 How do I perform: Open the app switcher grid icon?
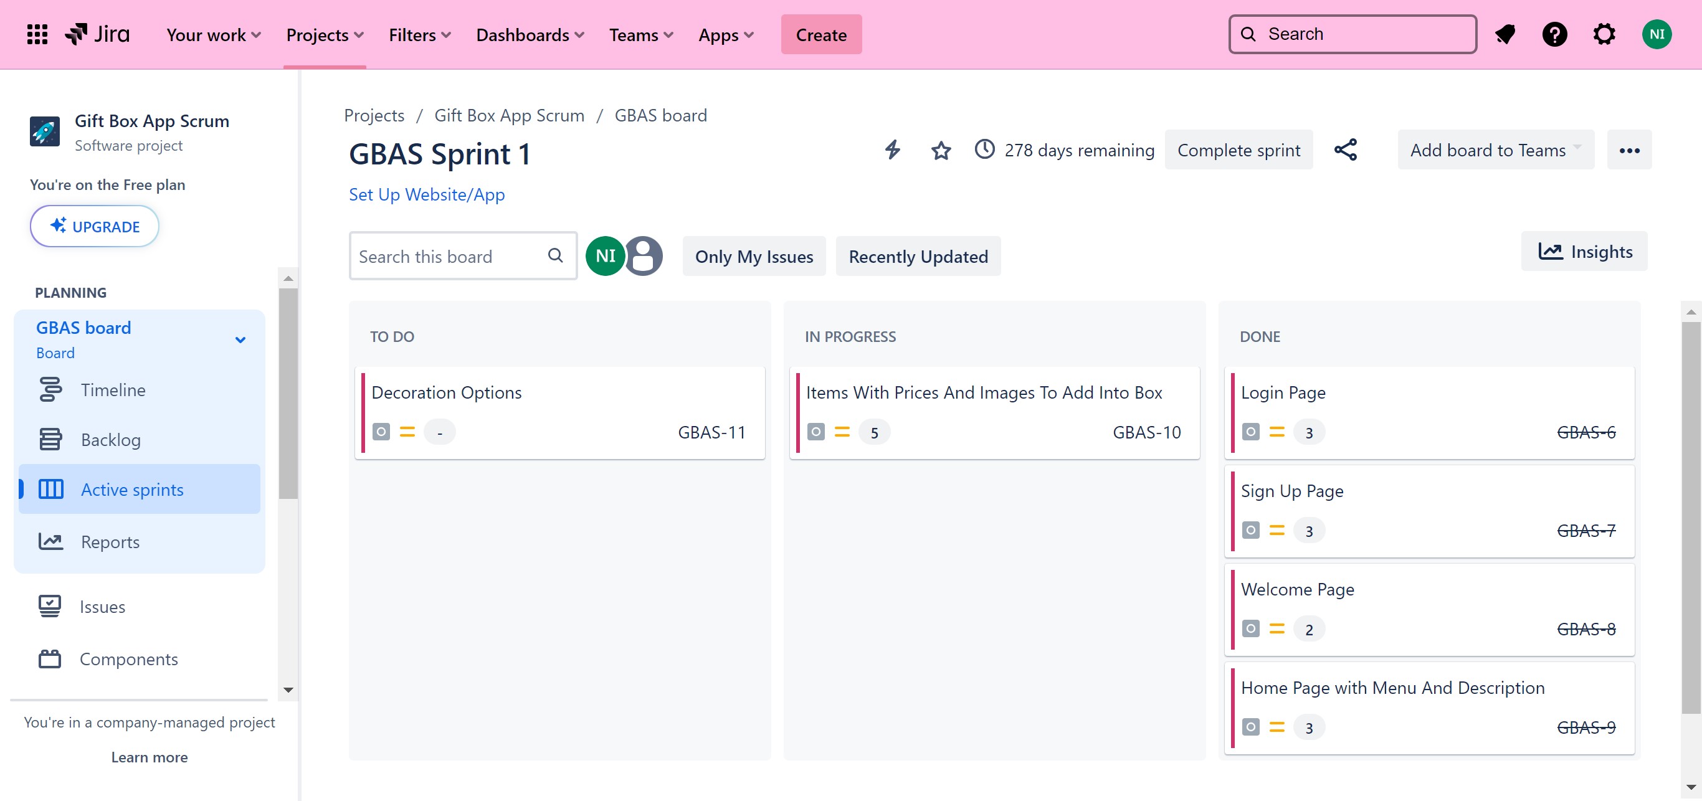point(37,34)
